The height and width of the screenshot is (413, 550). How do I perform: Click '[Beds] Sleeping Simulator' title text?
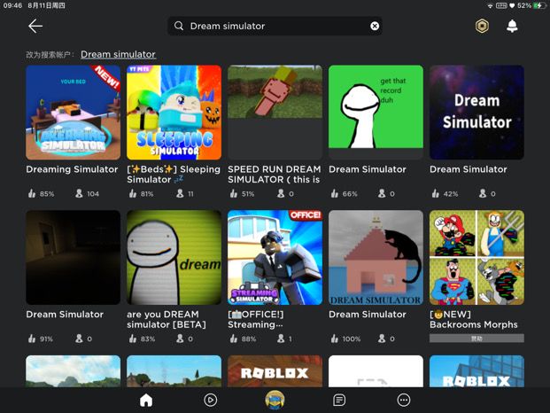(x=174, y=175)
